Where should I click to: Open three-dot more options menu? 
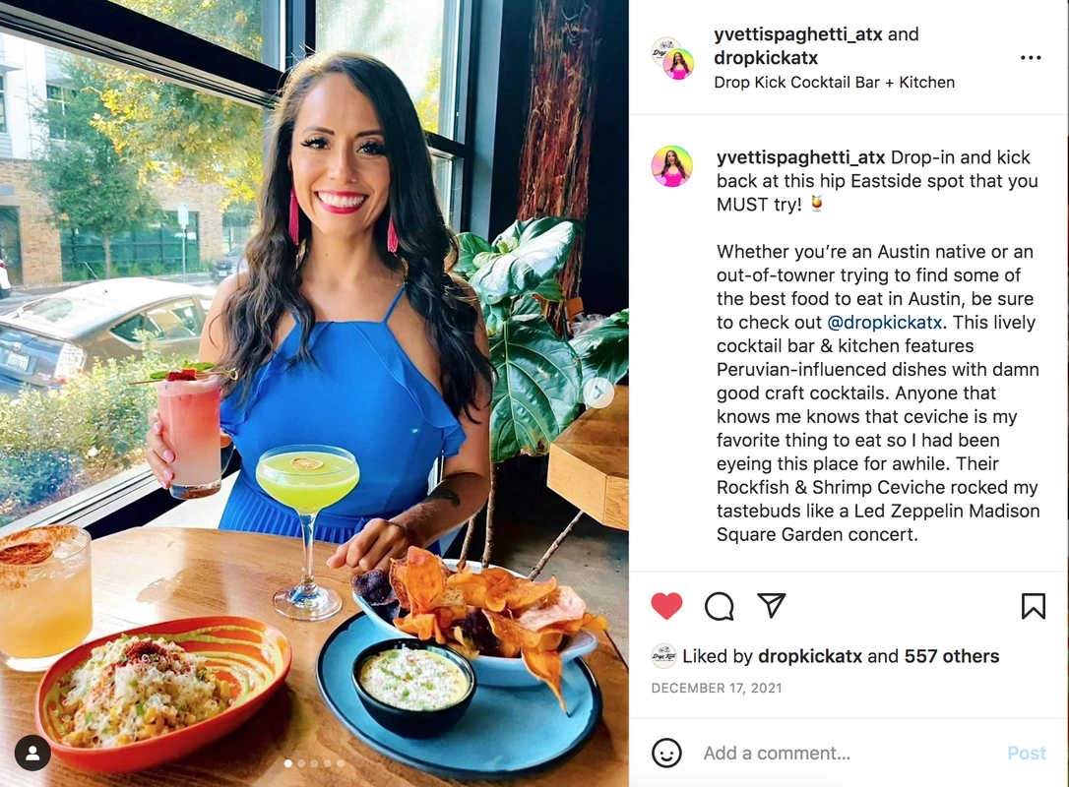tap(1031, 58)
